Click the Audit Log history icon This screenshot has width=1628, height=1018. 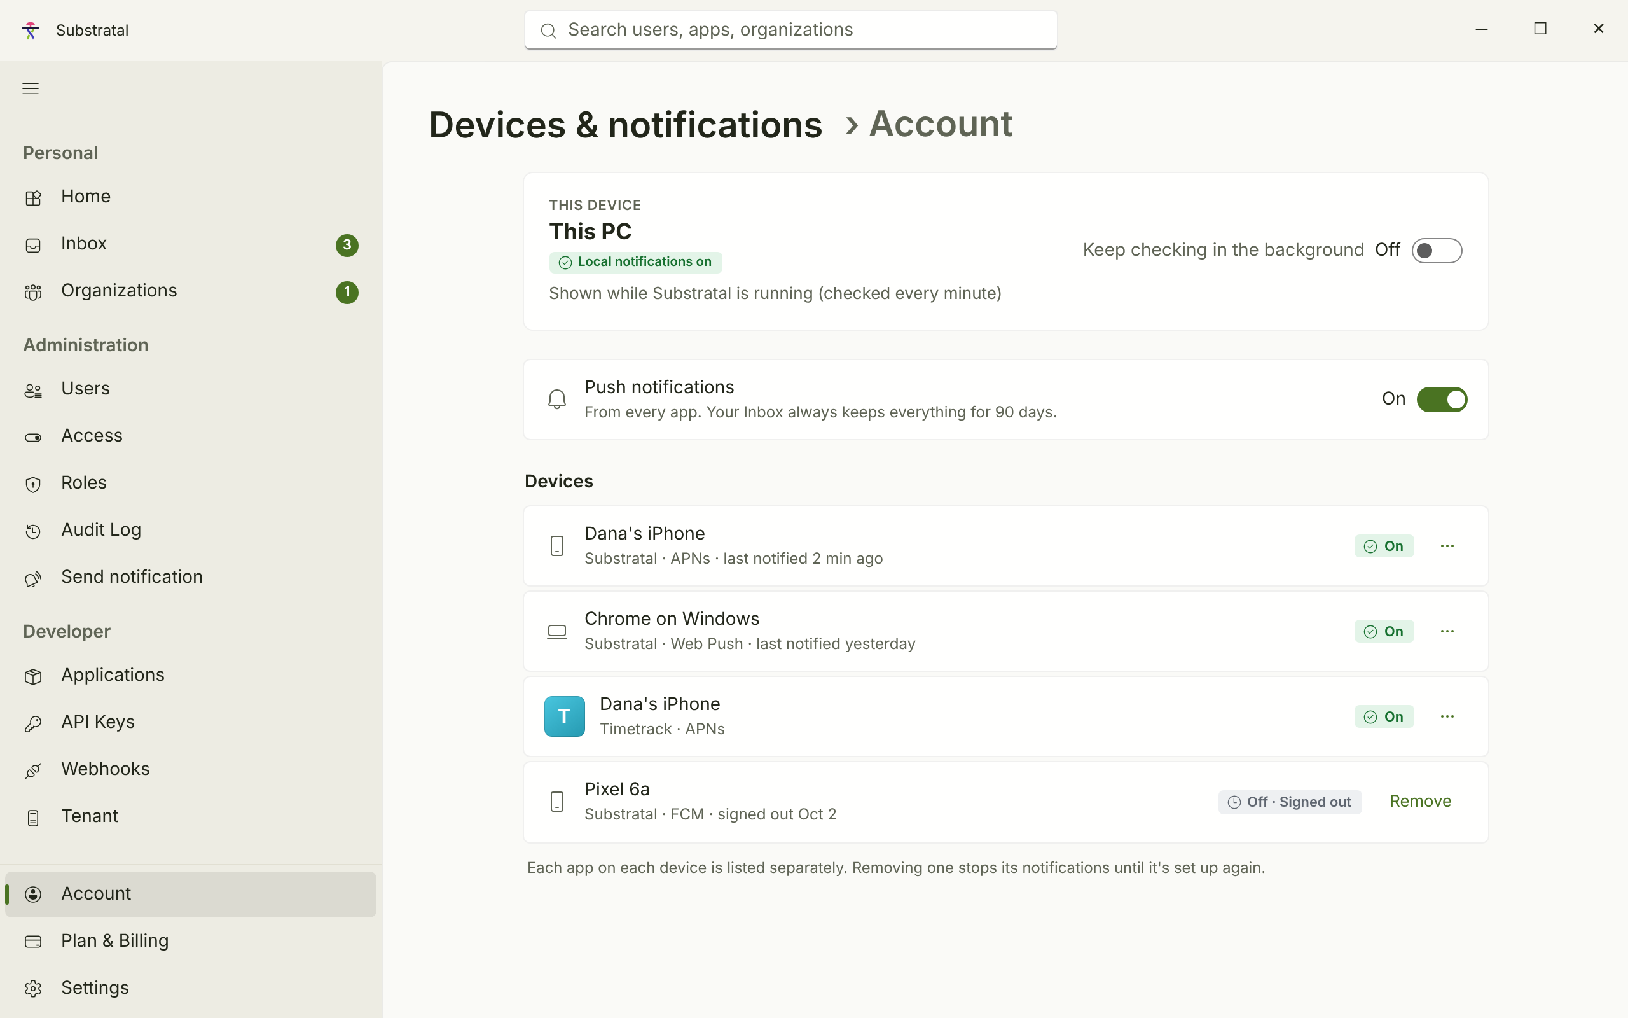tap(33, 531)
